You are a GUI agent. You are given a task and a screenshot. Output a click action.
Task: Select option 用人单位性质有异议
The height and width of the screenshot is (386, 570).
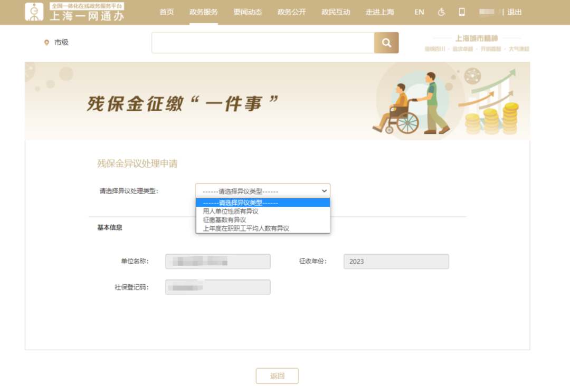pyautogui.click(x=263, y=211)
